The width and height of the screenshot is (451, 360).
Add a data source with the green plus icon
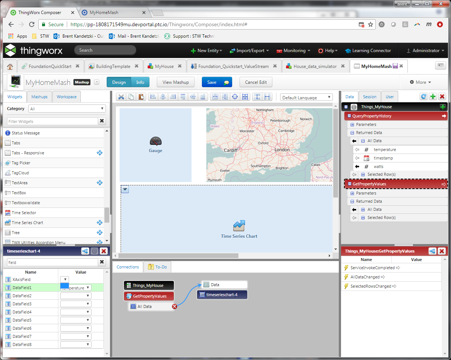click(433, 96)
